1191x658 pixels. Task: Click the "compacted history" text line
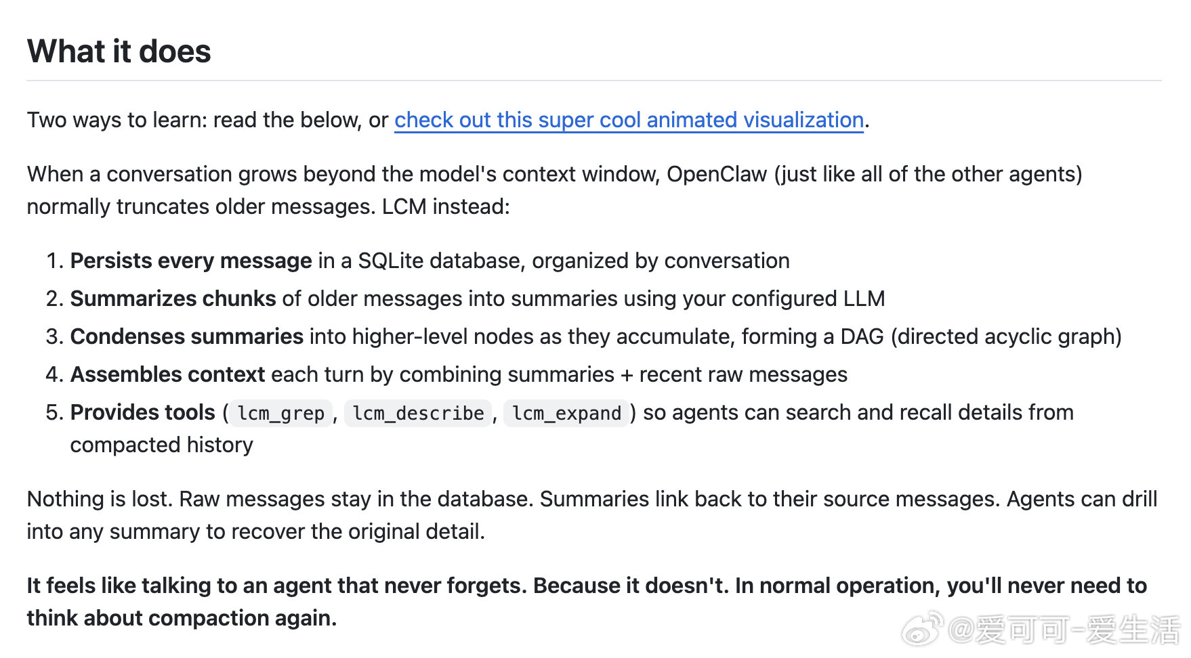[x=161, y=445]
